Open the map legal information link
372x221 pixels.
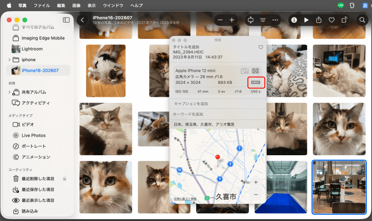tap(185, 199)
